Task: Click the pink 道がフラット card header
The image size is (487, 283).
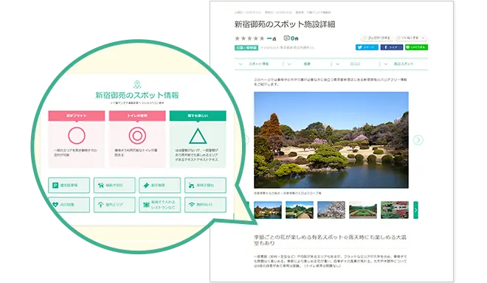Action: [77, 116]
